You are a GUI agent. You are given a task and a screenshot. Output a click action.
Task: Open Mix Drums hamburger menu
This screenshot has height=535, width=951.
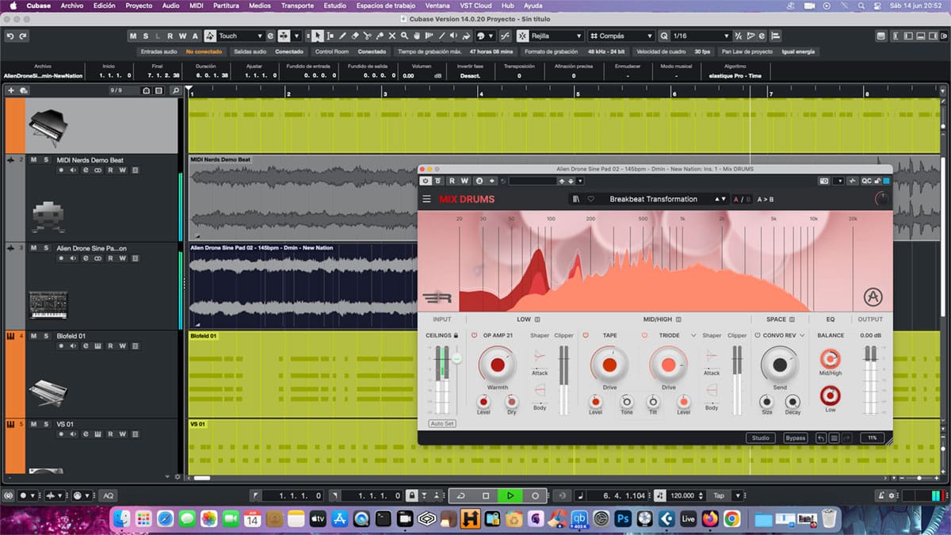pyautogui.click(x=426, y=199)
